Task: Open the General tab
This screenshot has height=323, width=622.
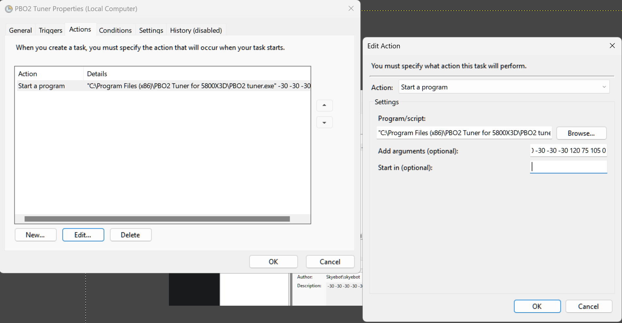Action: tap(20, 30)
